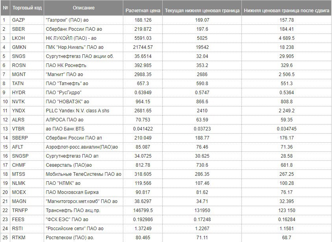Screen dimensions: 332x242
Task: Click description 'ПАО Московская Биржа'
Action: pos(72,192)
